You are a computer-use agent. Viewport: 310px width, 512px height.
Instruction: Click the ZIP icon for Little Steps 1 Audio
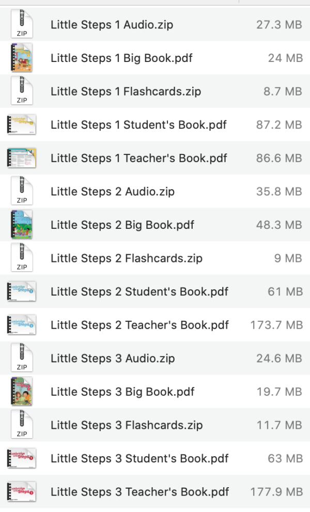point(21,25)
